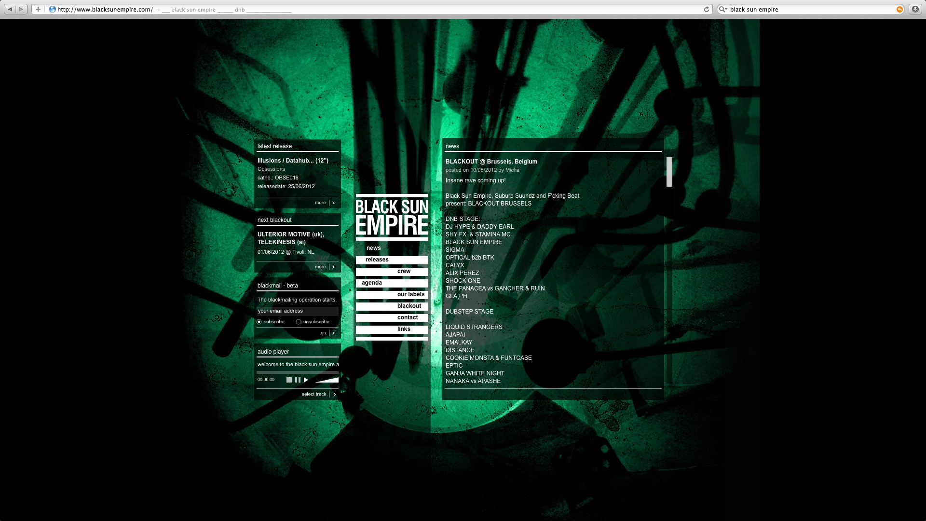Screen dimensions: 926x521
Task: Open the 'our labels' menu item
Action: tap(392, 295)
